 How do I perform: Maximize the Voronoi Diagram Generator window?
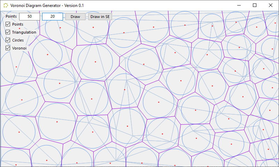click(255, 5)
